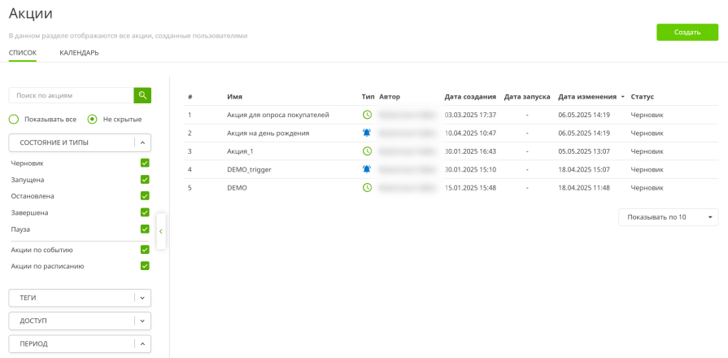Screen dimensions: 728x358
Task: Click clock type icon in Акция_1 row
Action: pos(367,151)
